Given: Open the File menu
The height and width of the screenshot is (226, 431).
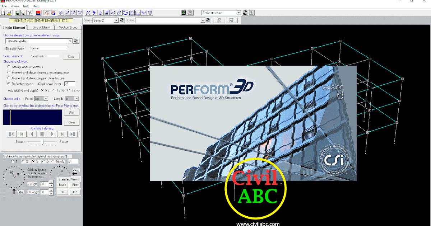Looking at the screenshot, I should tap(4, 6).
